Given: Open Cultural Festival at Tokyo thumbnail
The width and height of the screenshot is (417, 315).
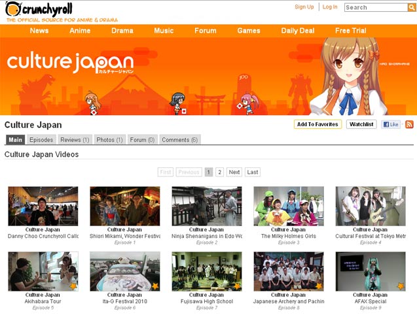Looking at the screenshot, I should 371,206.
